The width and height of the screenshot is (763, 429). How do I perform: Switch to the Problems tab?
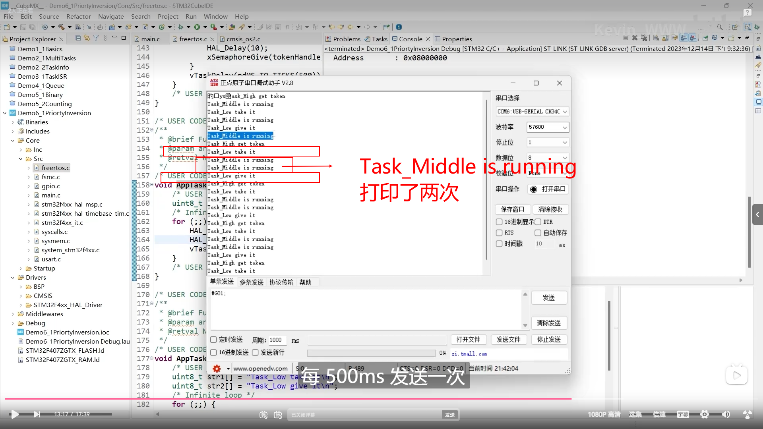click(343, 39)
